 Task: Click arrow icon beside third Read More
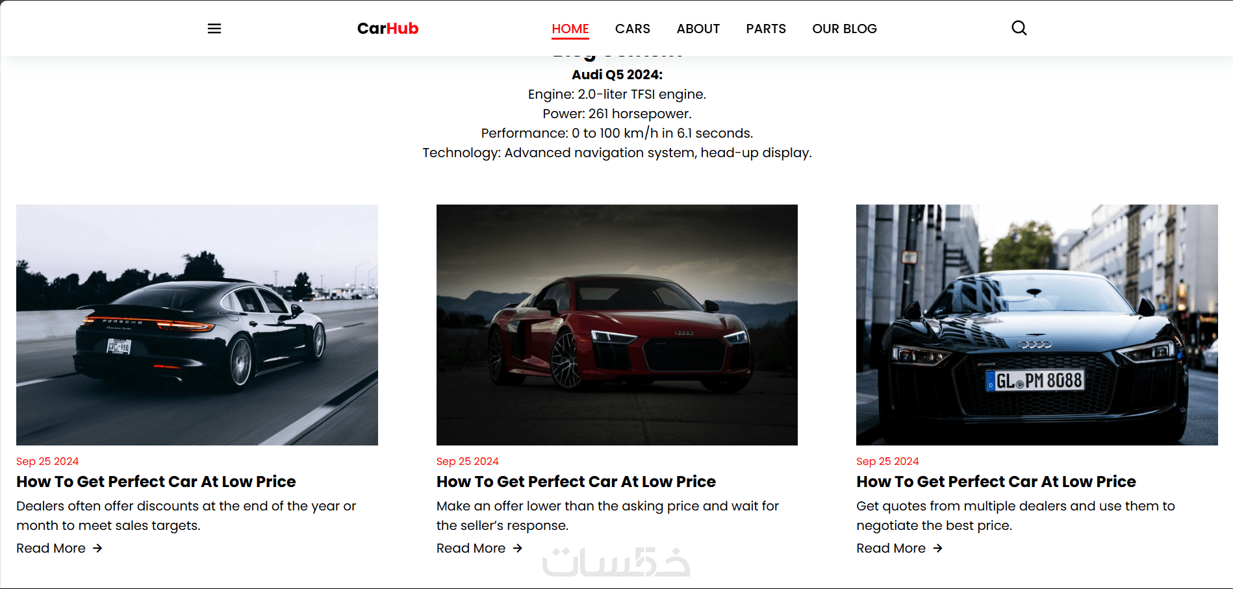(x=937, y=548)
